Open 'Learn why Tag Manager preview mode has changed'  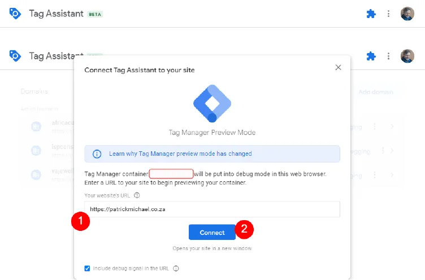180,154
